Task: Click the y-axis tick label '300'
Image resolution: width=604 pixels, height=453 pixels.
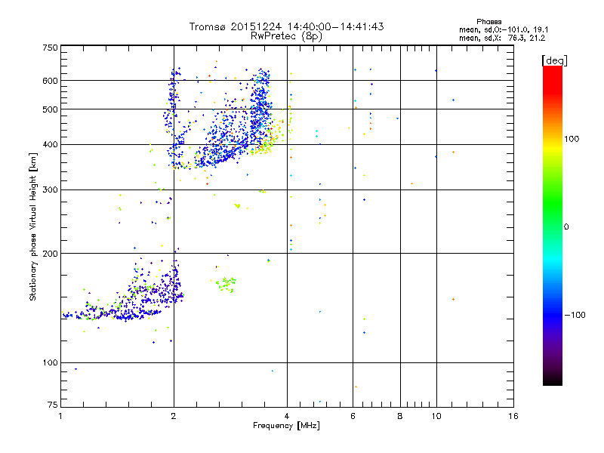Action: [x=50, y=190]
